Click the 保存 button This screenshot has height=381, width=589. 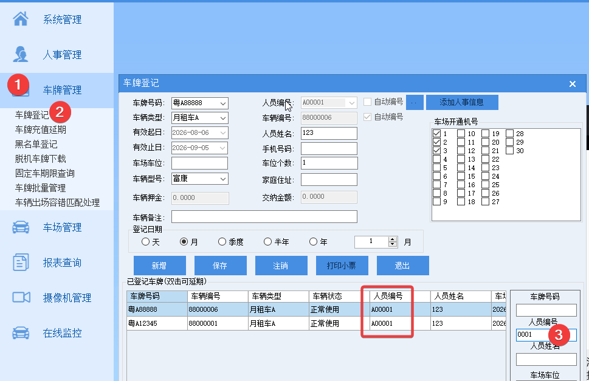[220, 266]
